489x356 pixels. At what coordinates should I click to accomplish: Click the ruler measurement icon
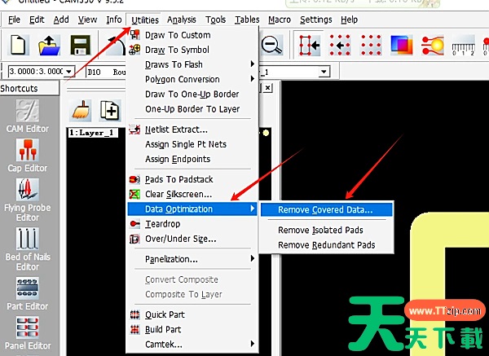463,46
